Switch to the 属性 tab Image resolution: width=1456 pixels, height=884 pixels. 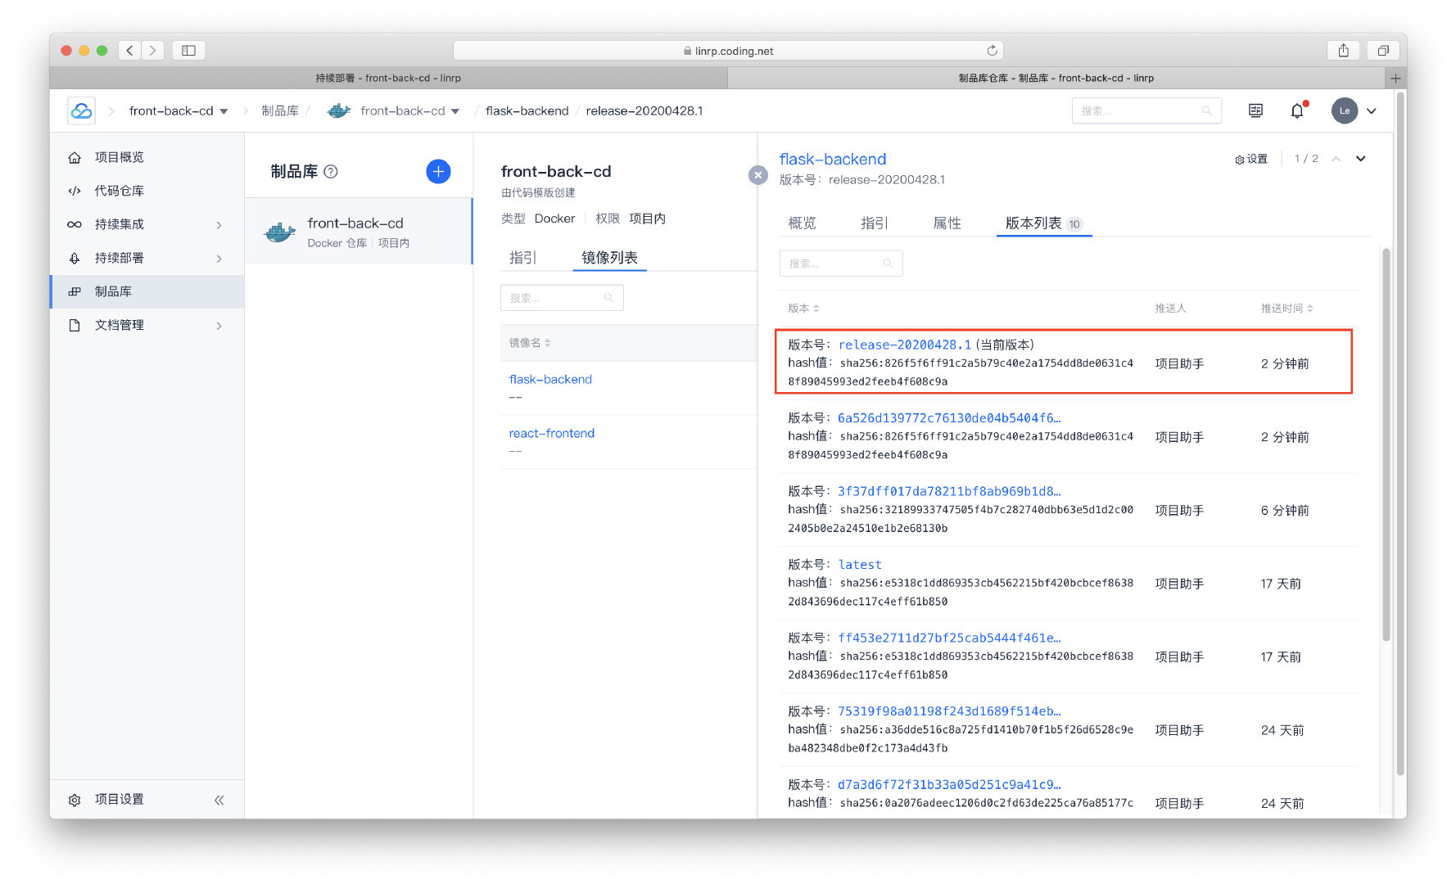947,223
